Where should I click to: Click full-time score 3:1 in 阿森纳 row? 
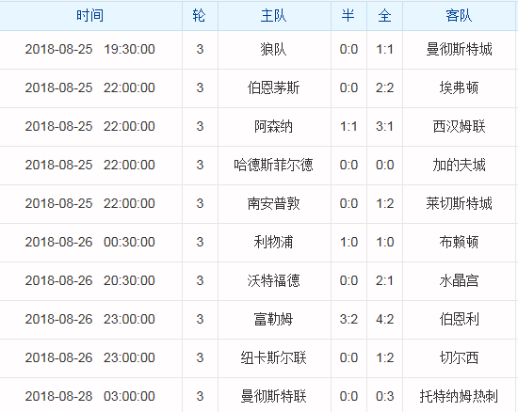(x=384, y=127)
